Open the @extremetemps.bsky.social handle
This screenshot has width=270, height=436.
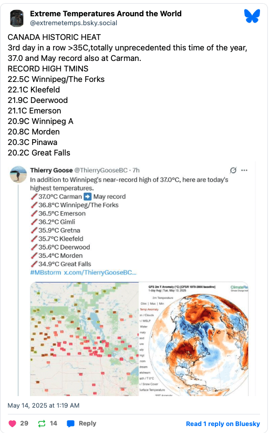click(x=74, y=23)
